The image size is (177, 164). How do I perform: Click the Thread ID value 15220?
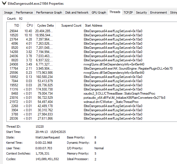tap(40, 127)
